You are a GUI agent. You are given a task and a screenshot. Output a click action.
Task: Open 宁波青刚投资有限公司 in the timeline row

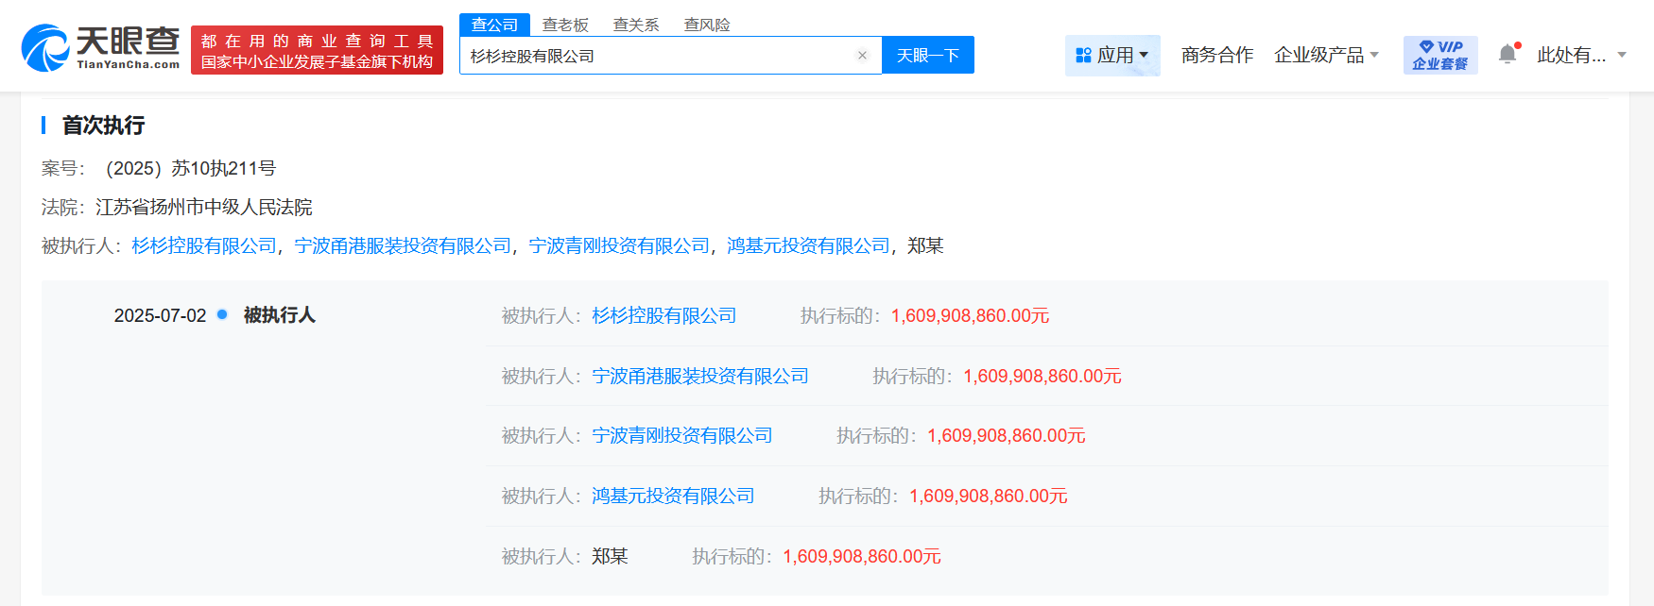tap(682, 436)
